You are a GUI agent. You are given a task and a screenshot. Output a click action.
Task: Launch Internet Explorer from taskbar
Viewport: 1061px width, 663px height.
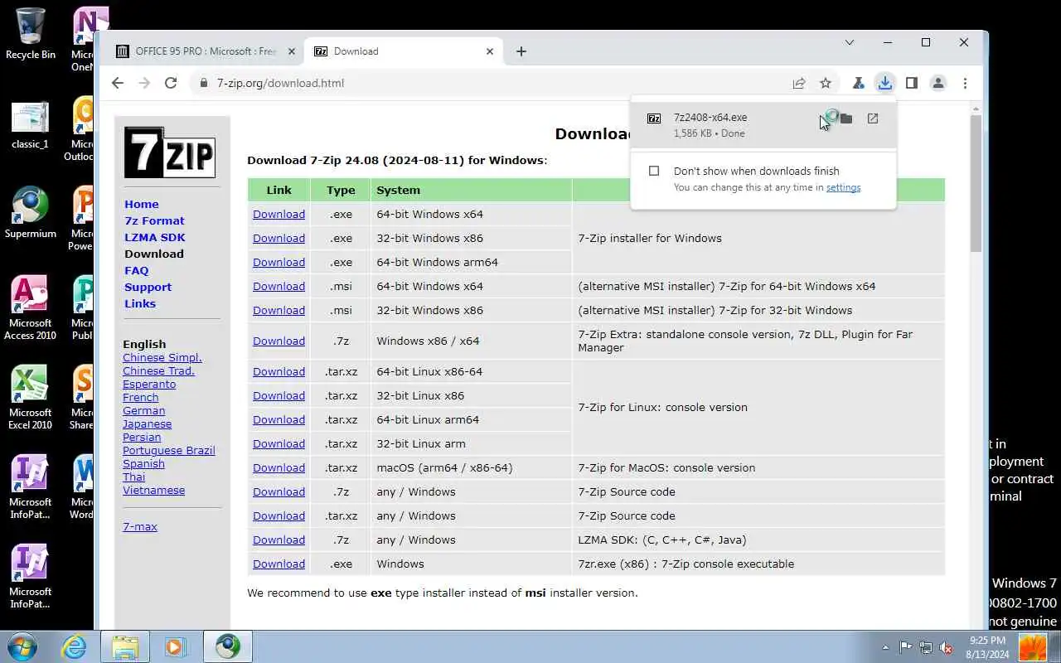click(75, 646)
